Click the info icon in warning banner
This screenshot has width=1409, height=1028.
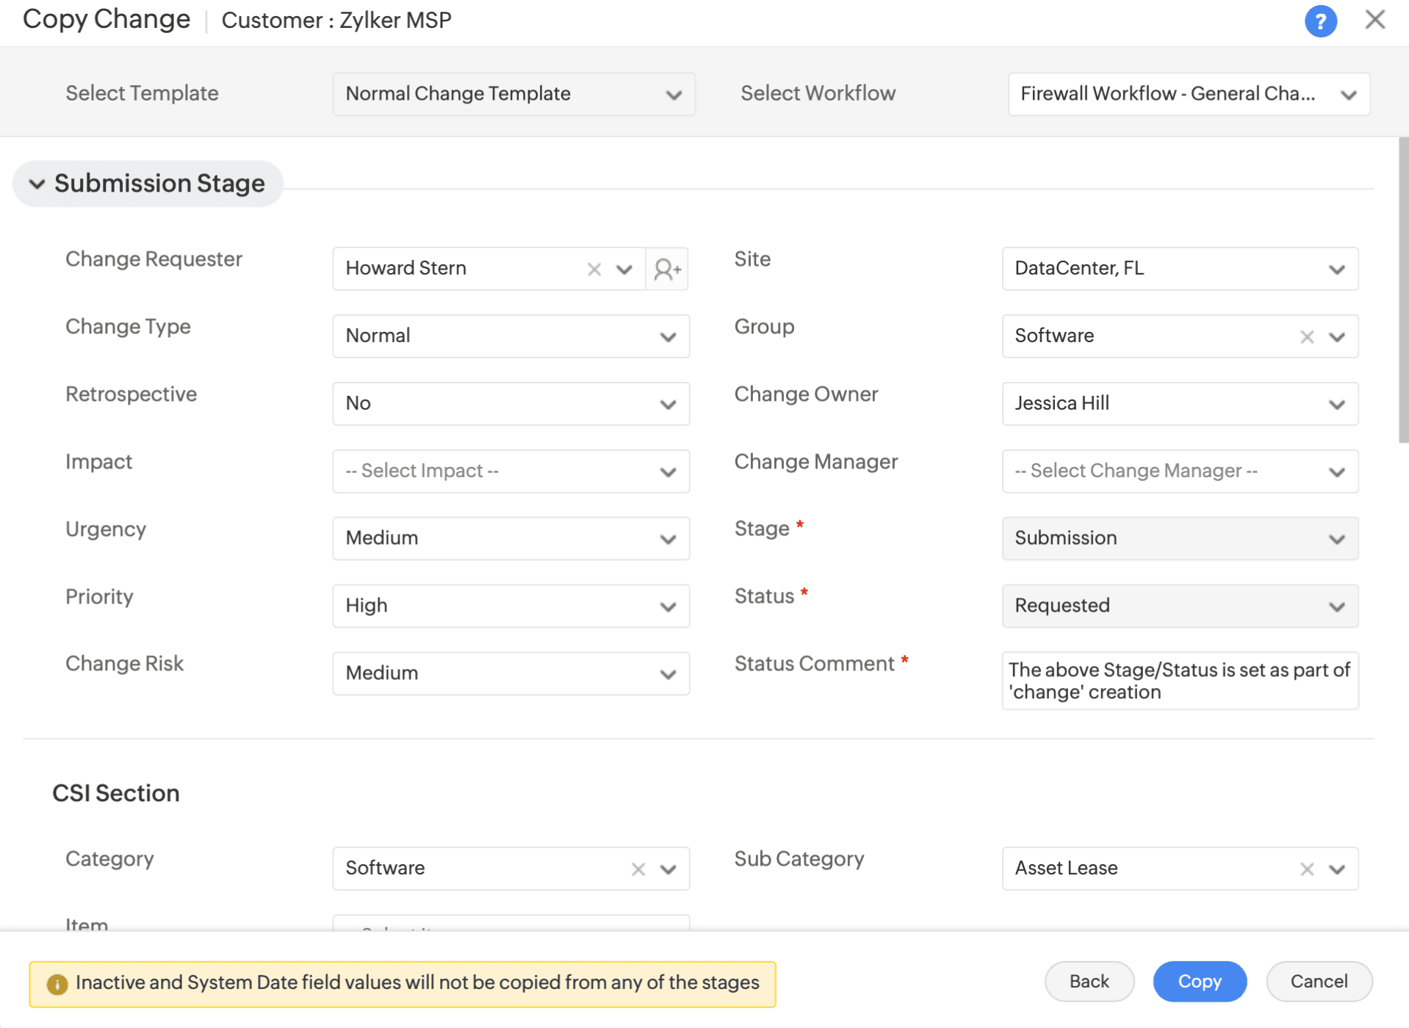pos(57,984)
